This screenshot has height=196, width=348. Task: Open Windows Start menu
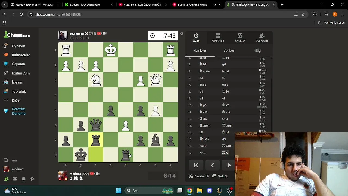point(119,191)
